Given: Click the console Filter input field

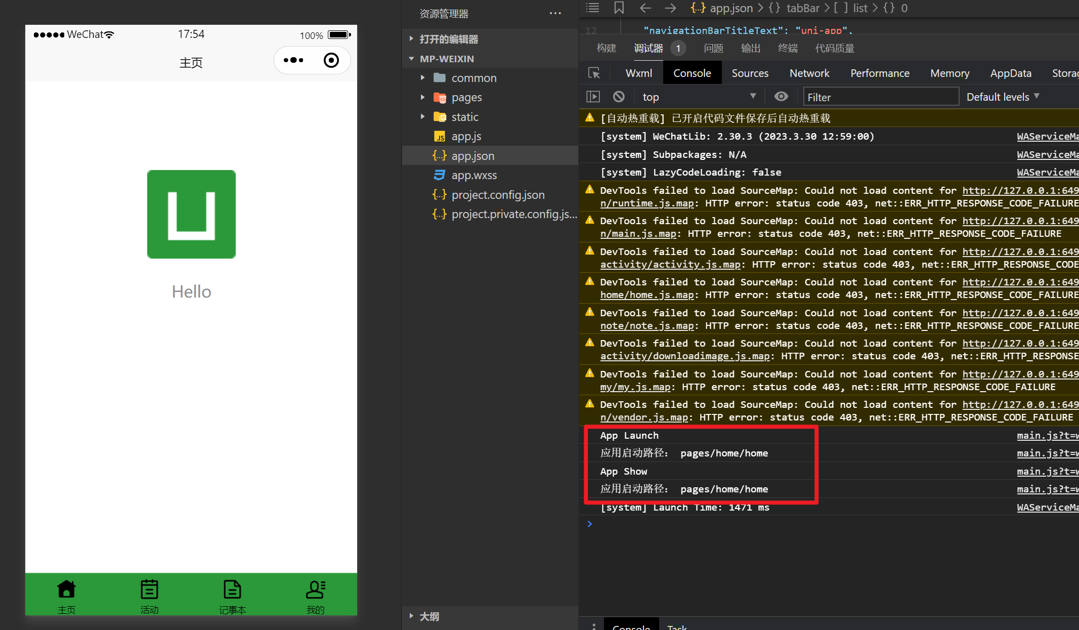Looking at the screenshot, I should point(881,97).
